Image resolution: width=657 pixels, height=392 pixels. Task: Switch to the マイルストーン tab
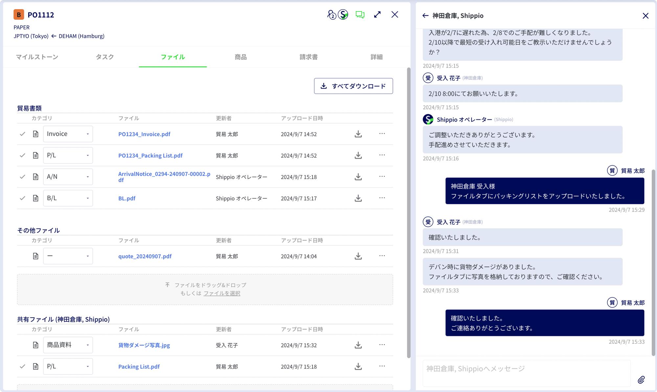point(37,57)
